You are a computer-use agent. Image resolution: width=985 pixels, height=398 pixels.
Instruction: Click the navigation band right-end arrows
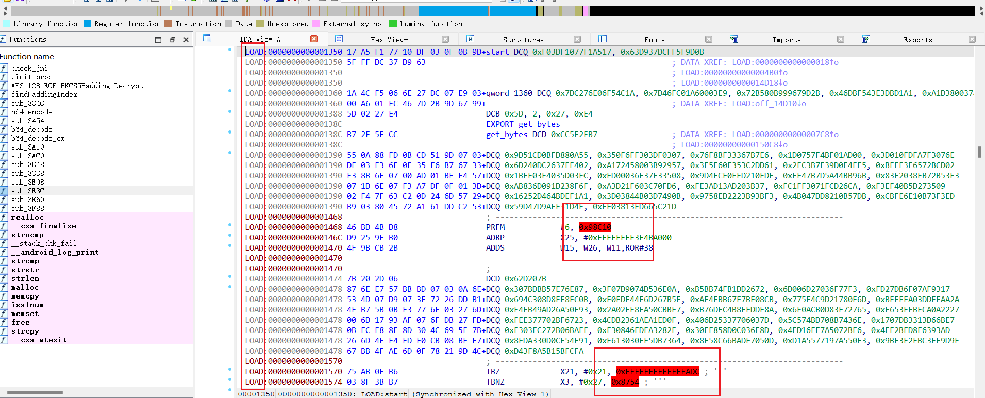tap(981, 11)
